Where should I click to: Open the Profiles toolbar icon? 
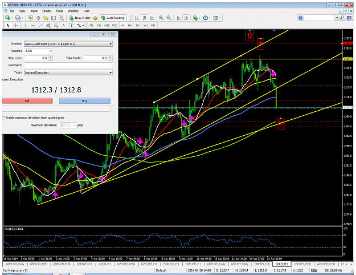pyautogui.click(x=18, y=18)
